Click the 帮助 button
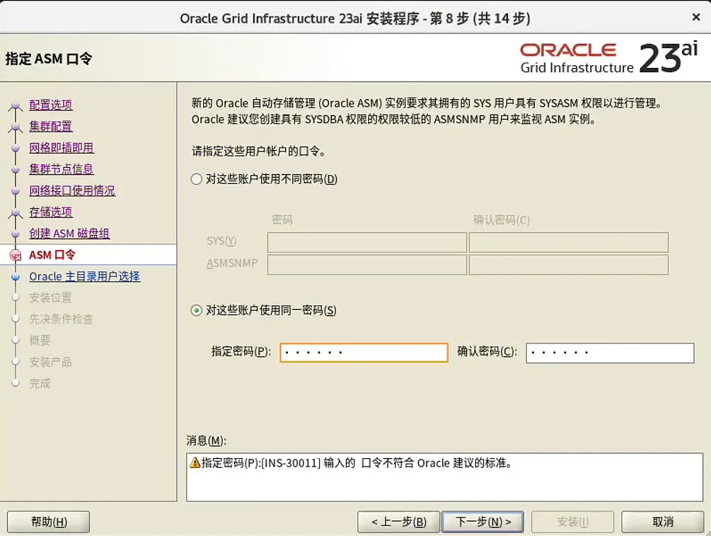Viewport: 711px width, 536px height. pos(47,522)
